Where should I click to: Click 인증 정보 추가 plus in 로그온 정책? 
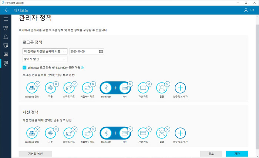tap(180, 88)
